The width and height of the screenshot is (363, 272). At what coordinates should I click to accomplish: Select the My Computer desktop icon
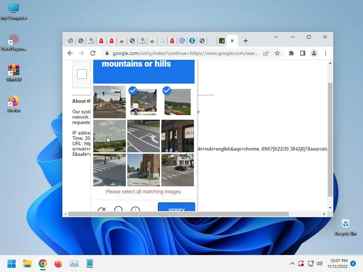click(x=14, y=12)
